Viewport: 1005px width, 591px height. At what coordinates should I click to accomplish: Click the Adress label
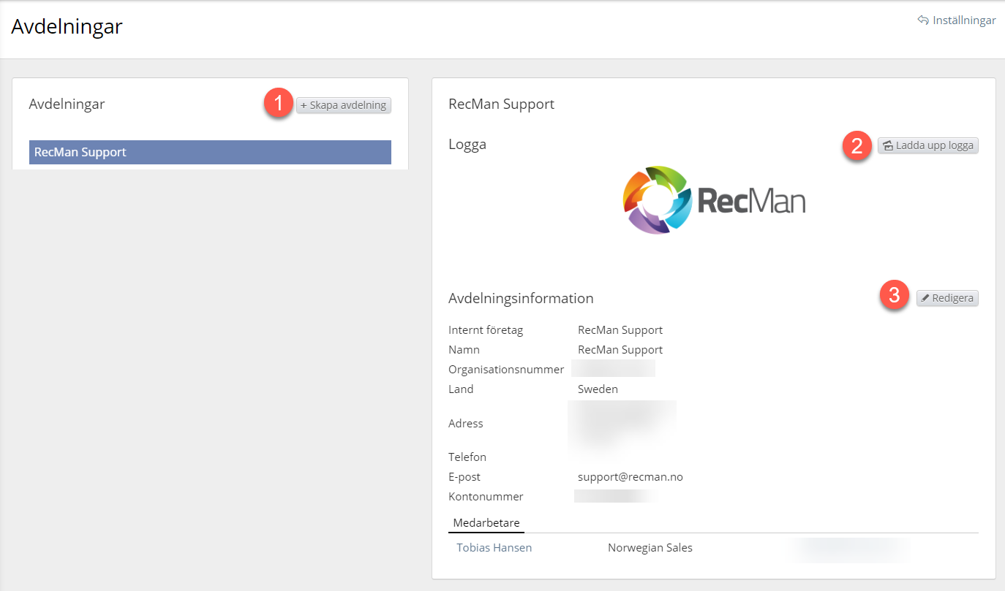click(466, 424)
